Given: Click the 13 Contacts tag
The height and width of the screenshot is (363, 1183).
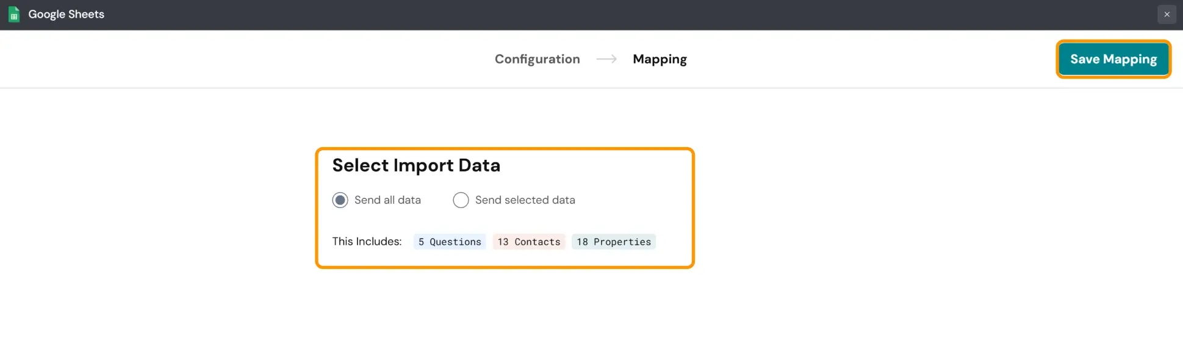Looking at the screenshot, I should (x=529, y=242).
